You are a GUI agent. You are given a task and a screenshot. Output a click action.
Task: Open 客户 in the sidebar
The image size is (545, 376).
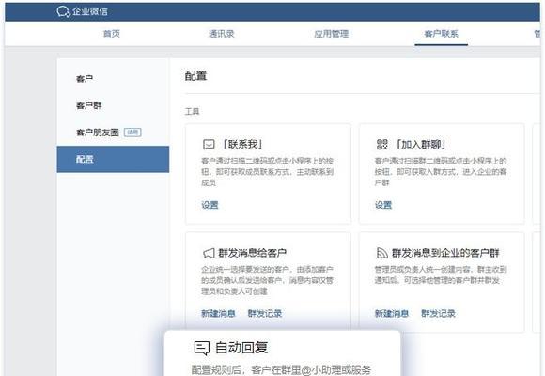click(x=85, y=79)
